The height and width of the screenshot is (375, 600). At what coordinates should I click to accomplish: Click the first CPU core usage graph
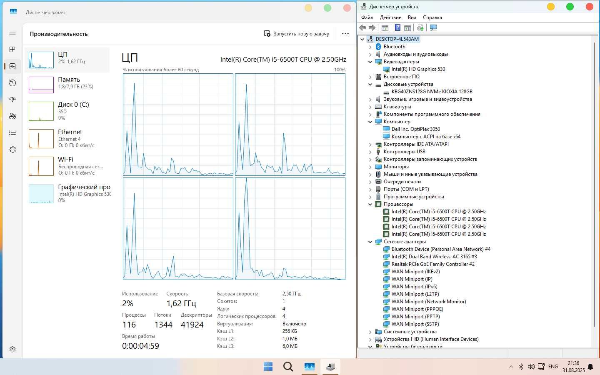pos(178,125)
